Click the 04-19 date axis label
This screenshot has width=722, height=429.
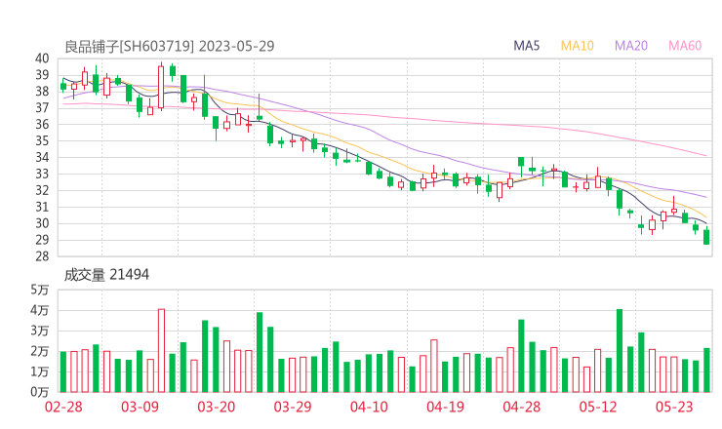point(445,407)
